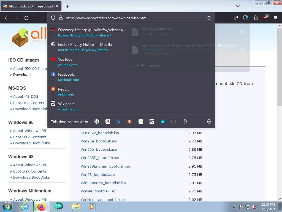The width and height of the screenshot is (282, 212).
Task: Search this time with Bing
Action: click(119, 121)
